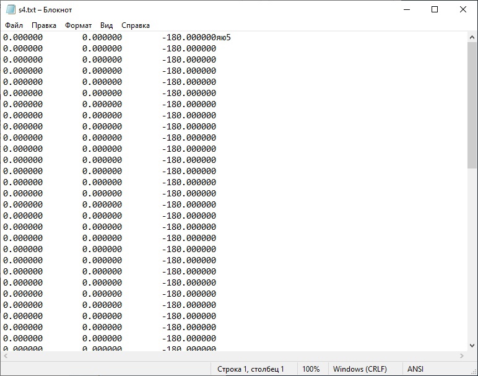This screenshot has width=478, height=376.
Task: Click the 's4.txt – Блокнот' window title
Action: coord(45,10)
